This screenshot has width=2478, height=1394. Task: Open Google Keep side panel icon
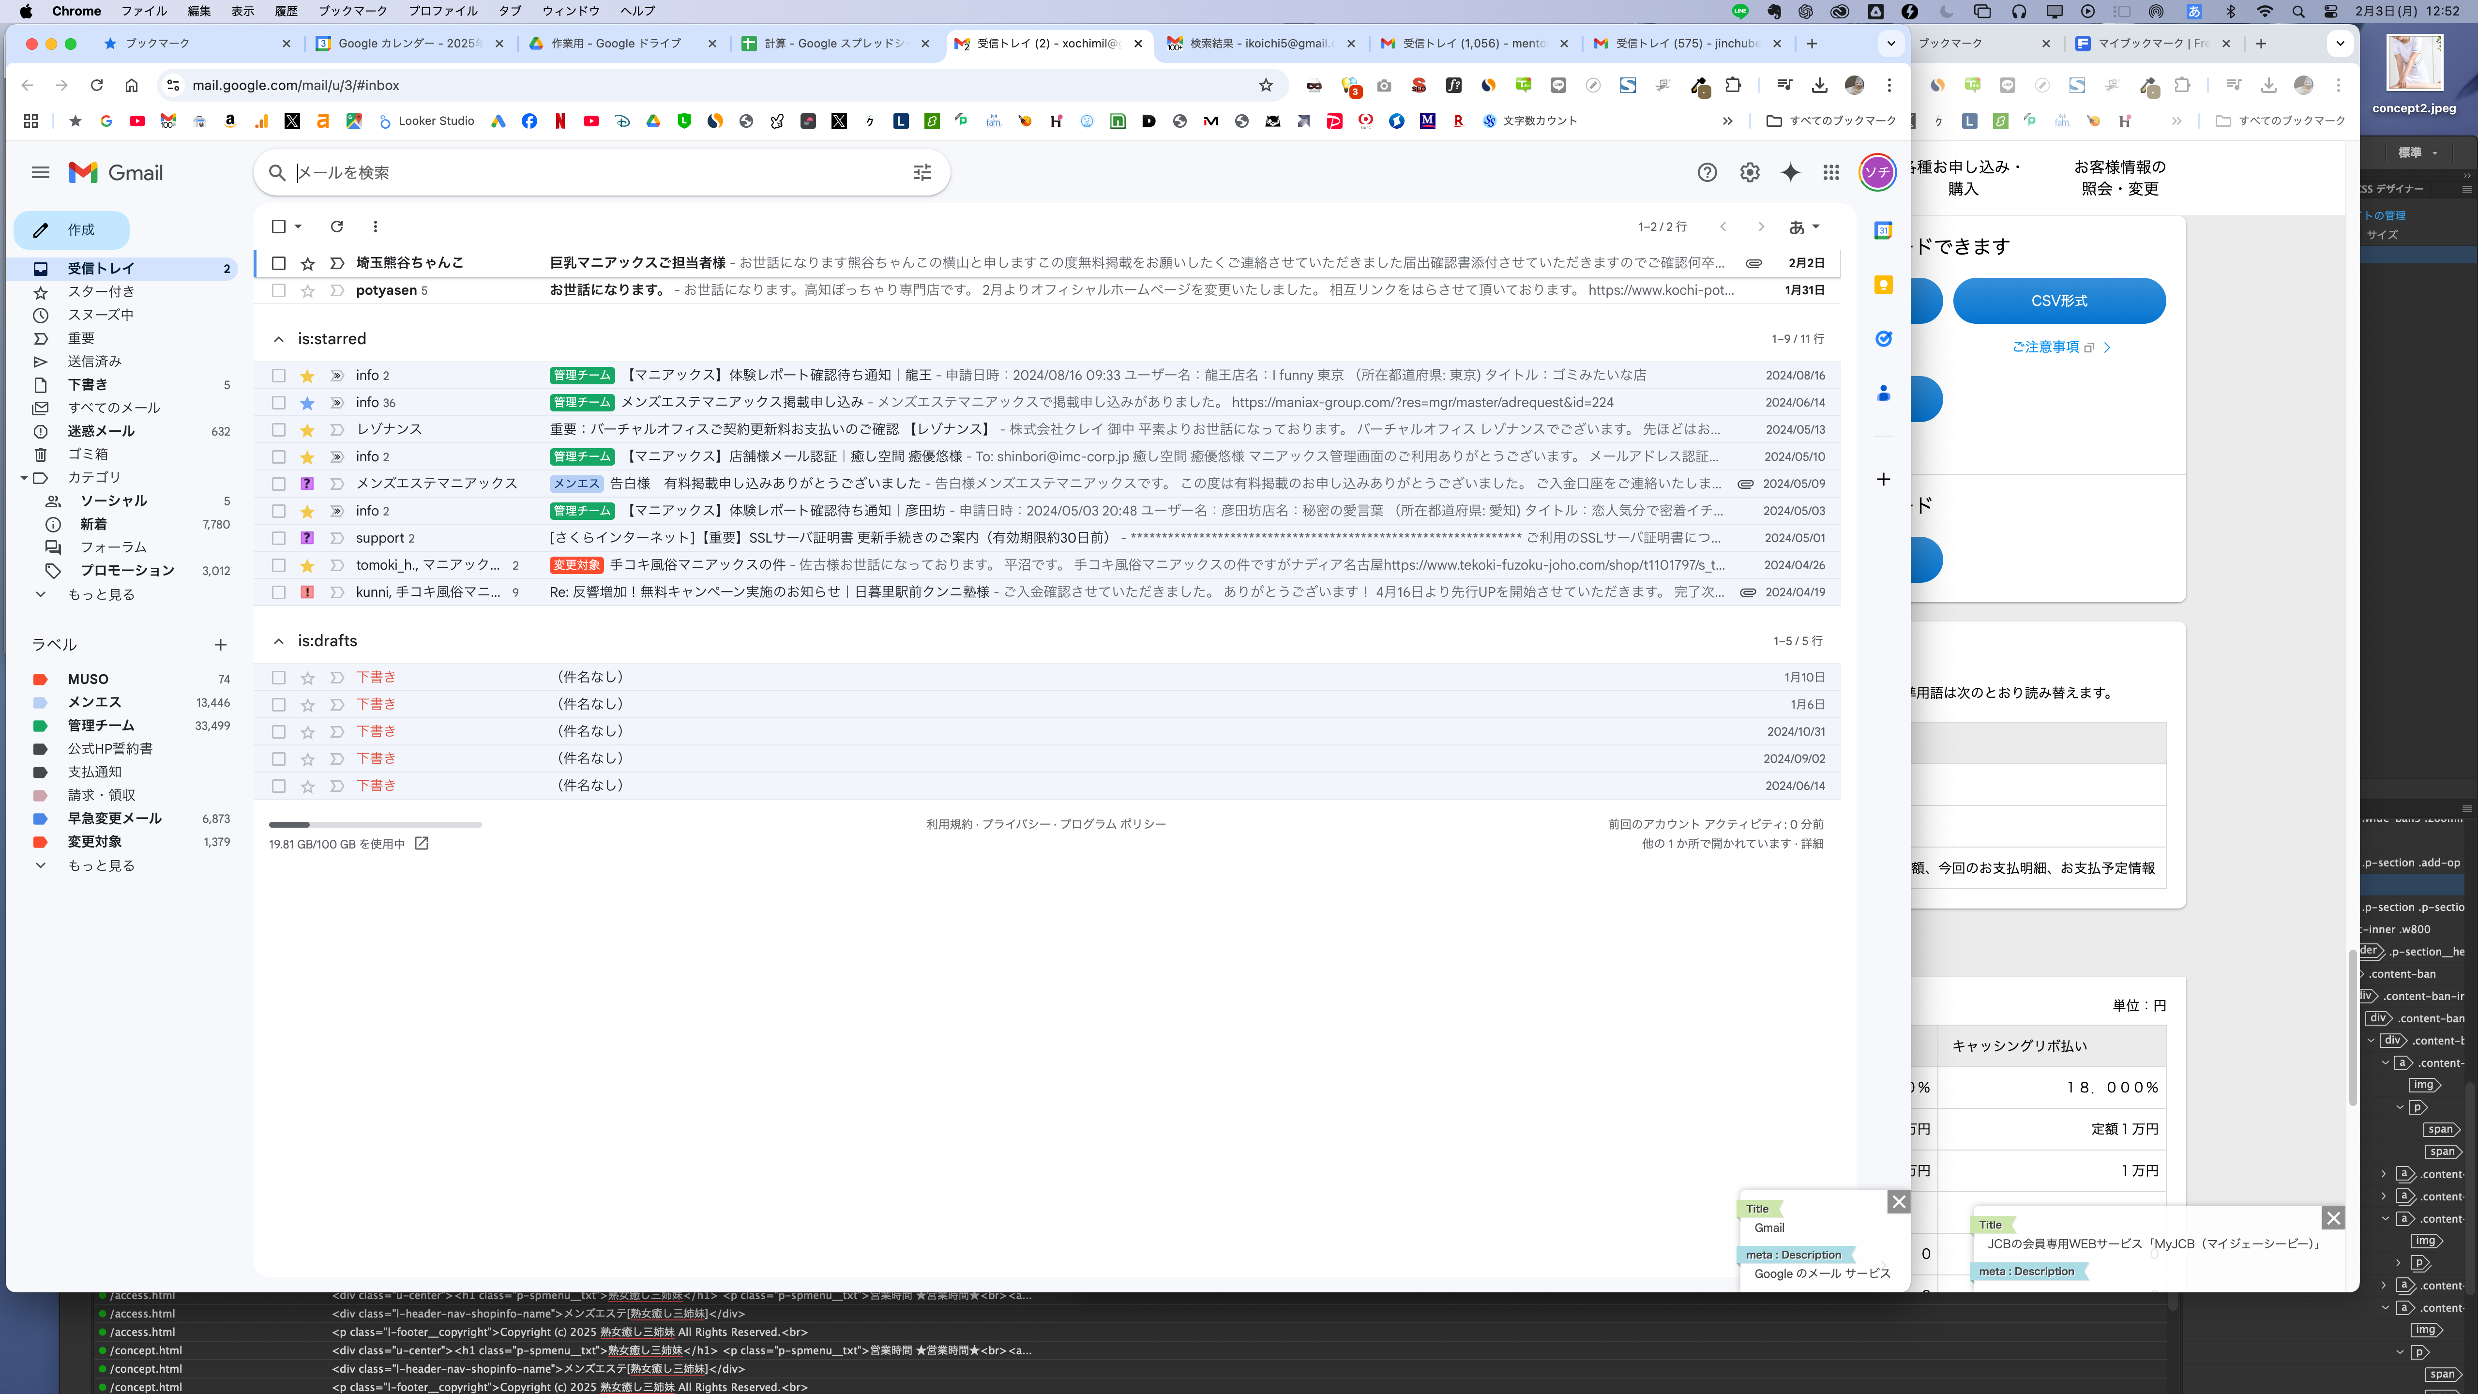click(x=1884, y=285)
